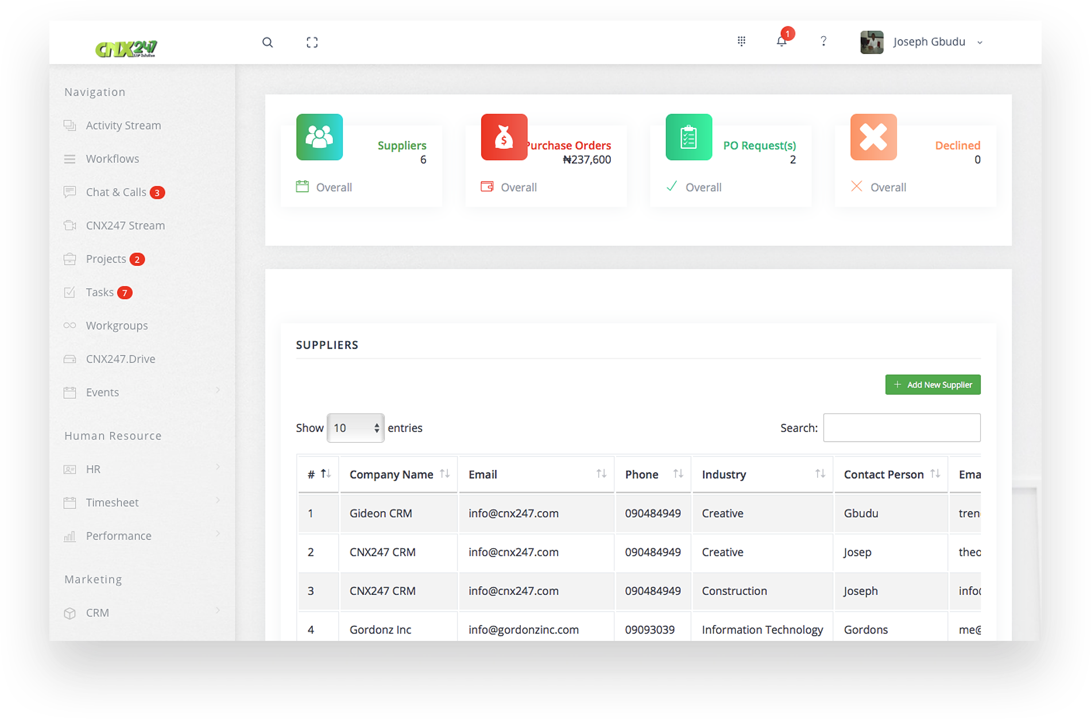Click the green Suppliers card icon
This screenshot has height=719, width=1091.
tap(319, 137)
